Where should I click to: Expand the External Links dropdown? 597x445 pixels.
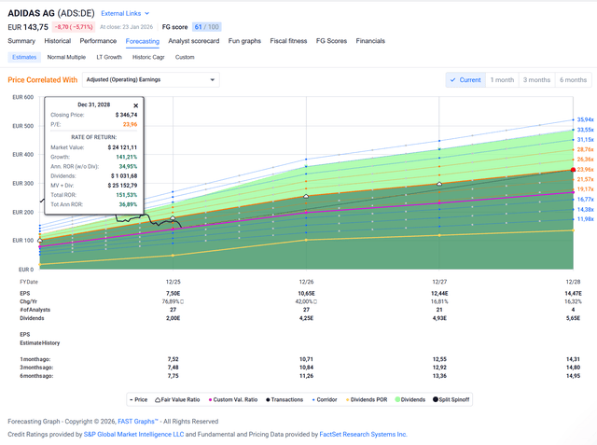[125, 13]
